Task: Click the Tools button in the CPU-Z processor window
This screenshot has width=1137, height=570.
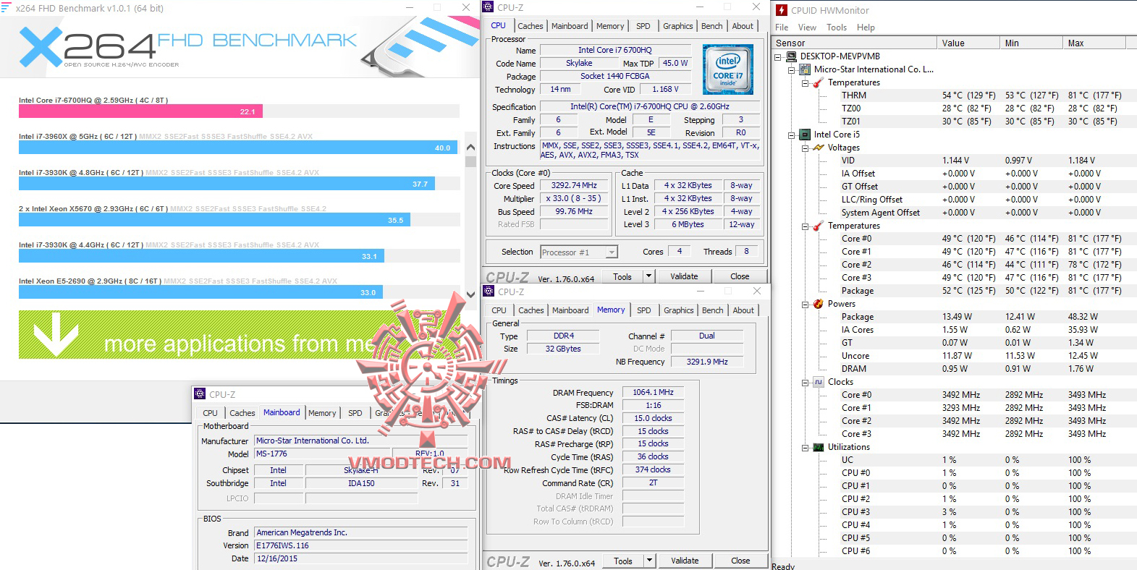Action: [622, 276]
